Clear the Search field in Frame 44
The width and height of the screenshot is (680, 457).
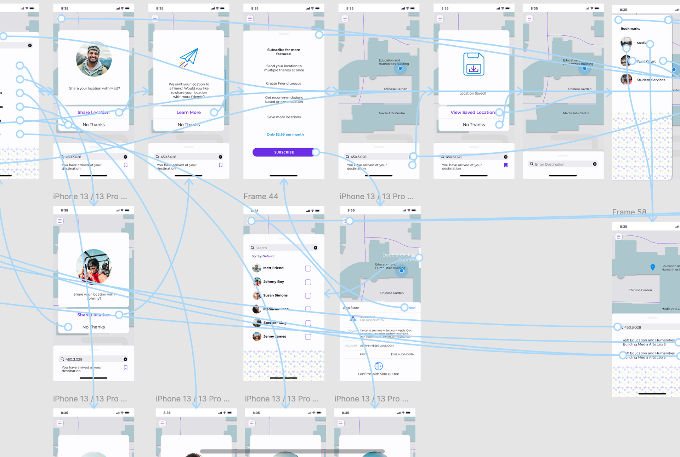[x=316, y=248]
